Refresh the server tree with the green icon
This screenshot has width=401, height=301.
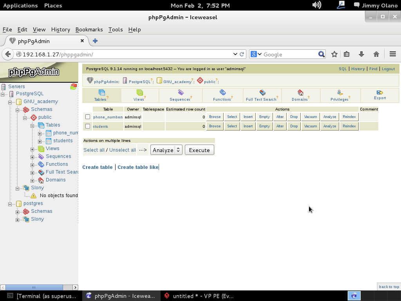coord(73,87)
